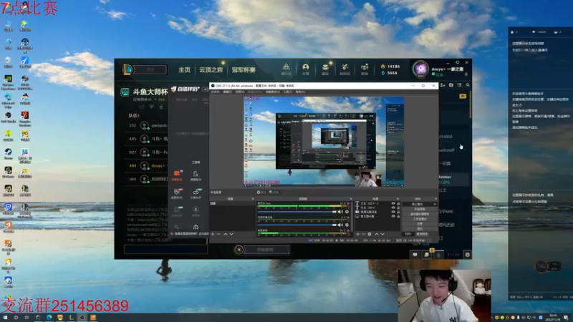
Task: Open source properties gear in OBS sources panel
Action: point(370,234)
